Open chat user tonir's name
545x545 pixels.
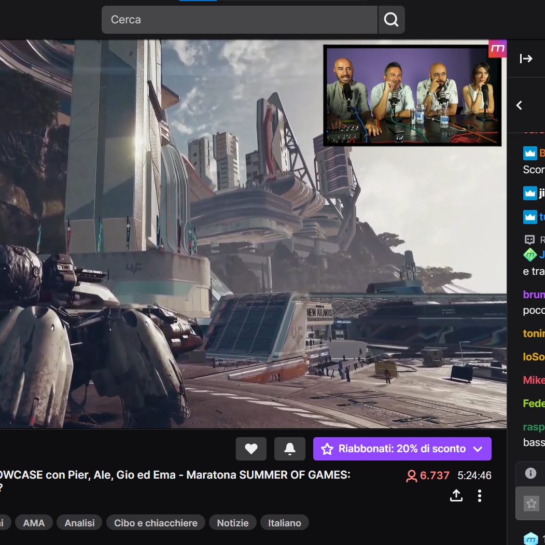pos(534,333)
